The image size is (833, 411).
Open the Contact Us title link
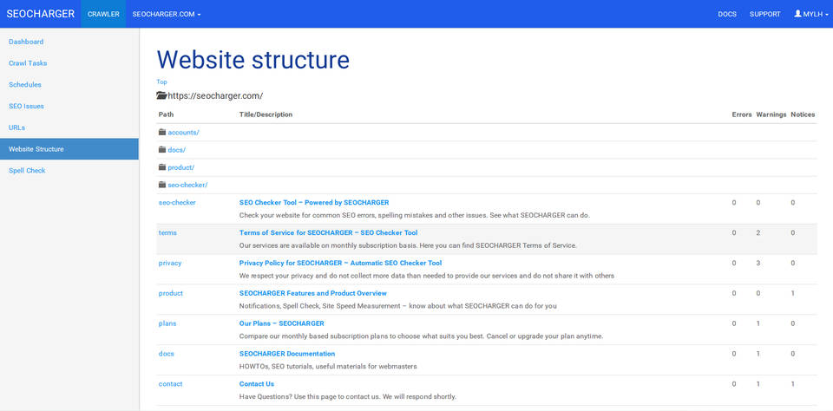[x=257, y=384]
